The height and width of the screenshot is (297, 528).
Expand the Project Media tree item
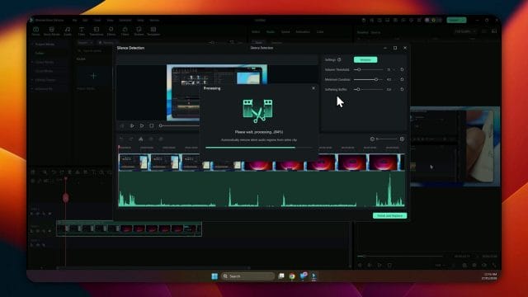(33, 44)
